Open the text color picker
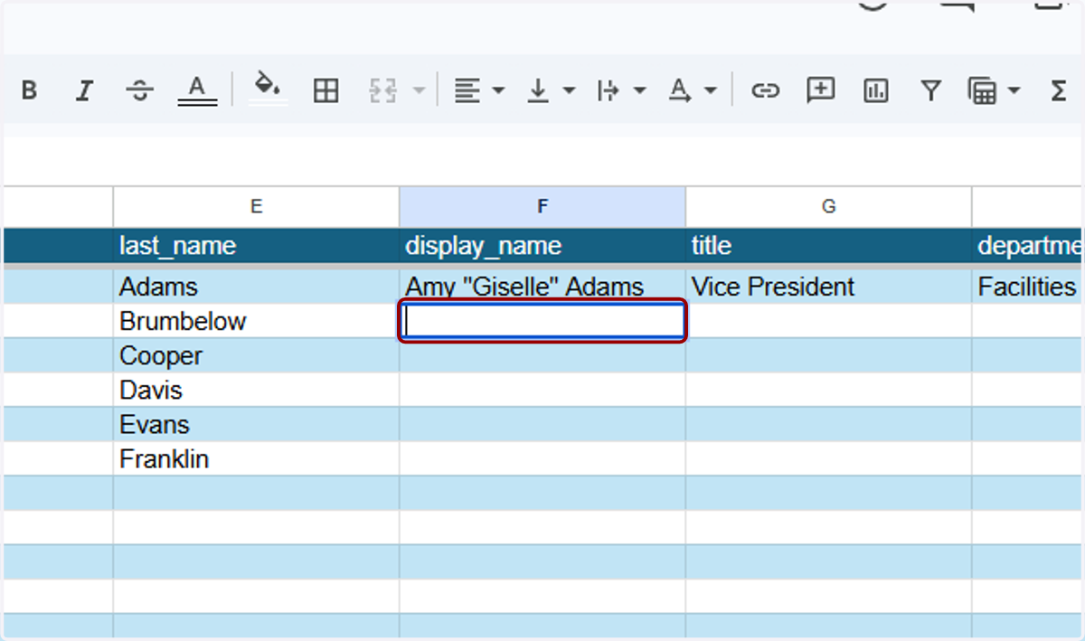Screen dimensions: 1085x641 [x=197, y=90]
